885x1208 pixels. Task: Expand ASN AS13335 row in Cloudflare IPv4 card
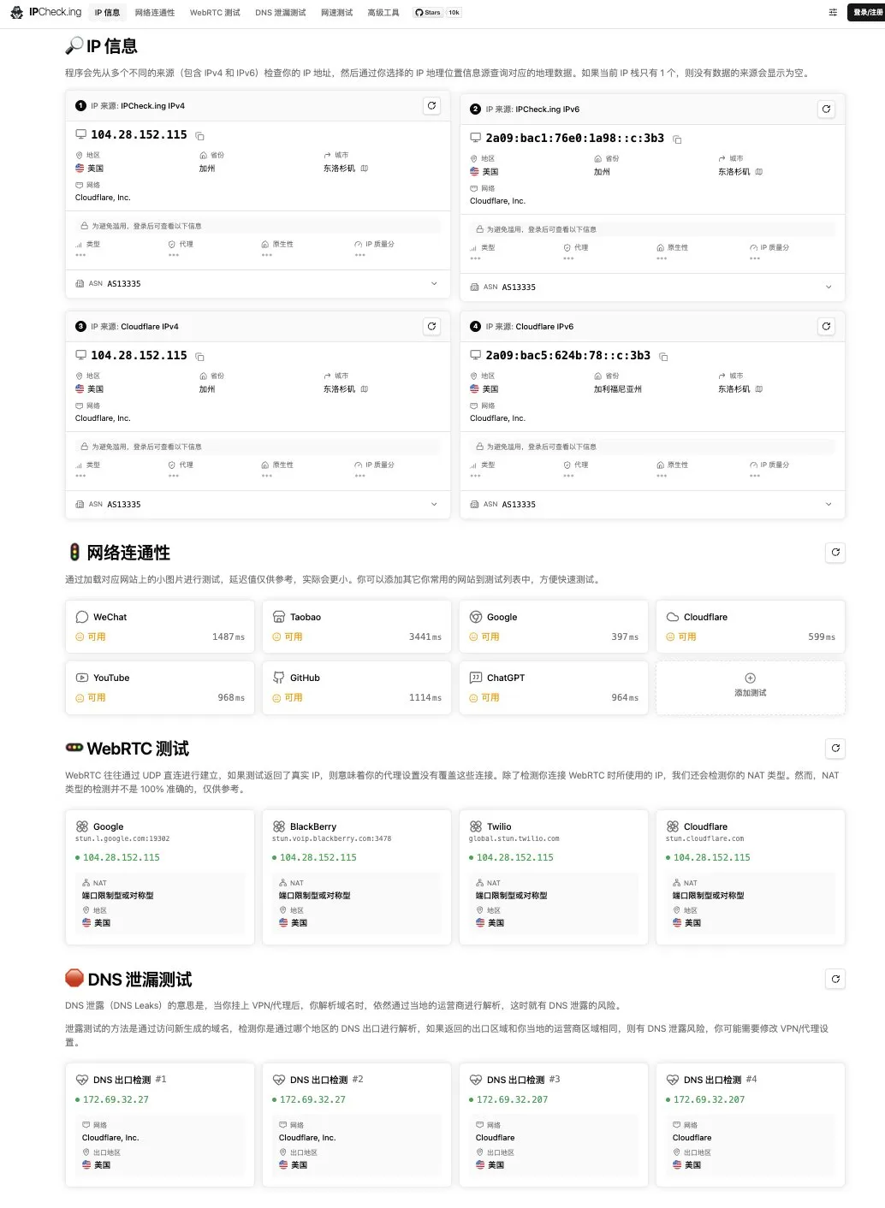[x=258, y=505]
